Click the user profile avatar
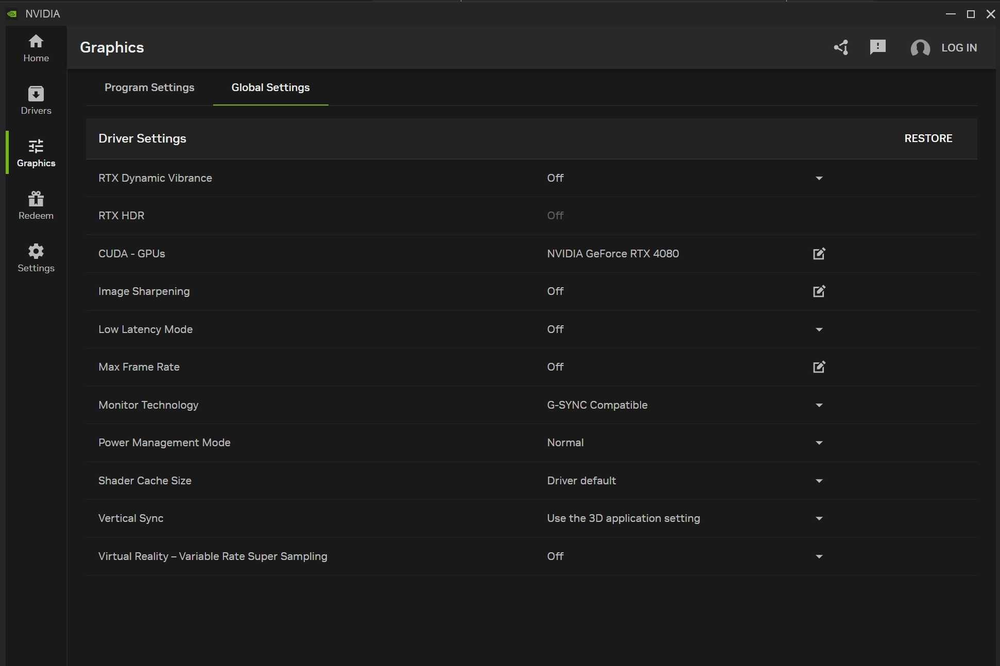 (x=921, y=48)
